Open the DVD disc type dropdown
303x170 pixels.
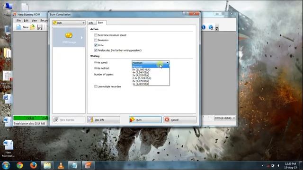69,23
